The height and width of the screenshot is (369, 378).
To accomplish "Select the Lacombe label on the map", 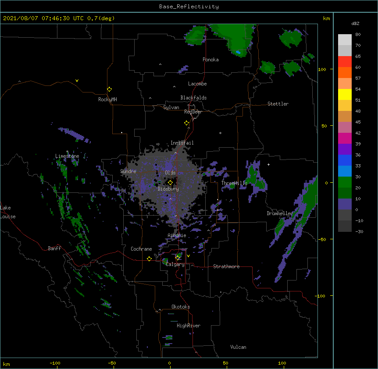I will click(x=197, y=84).
